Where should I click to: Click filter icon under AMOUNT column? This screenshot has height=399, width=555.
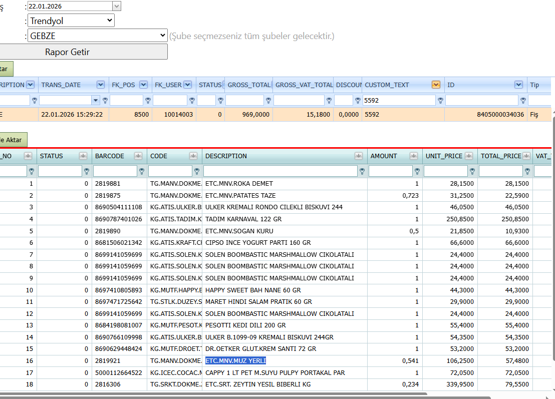(417, 171)
